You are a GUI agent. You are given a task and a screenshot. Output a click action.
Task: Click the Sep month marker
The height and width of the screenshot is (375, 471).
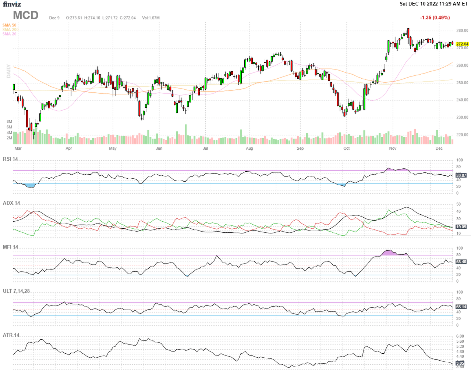pos(300,149)
